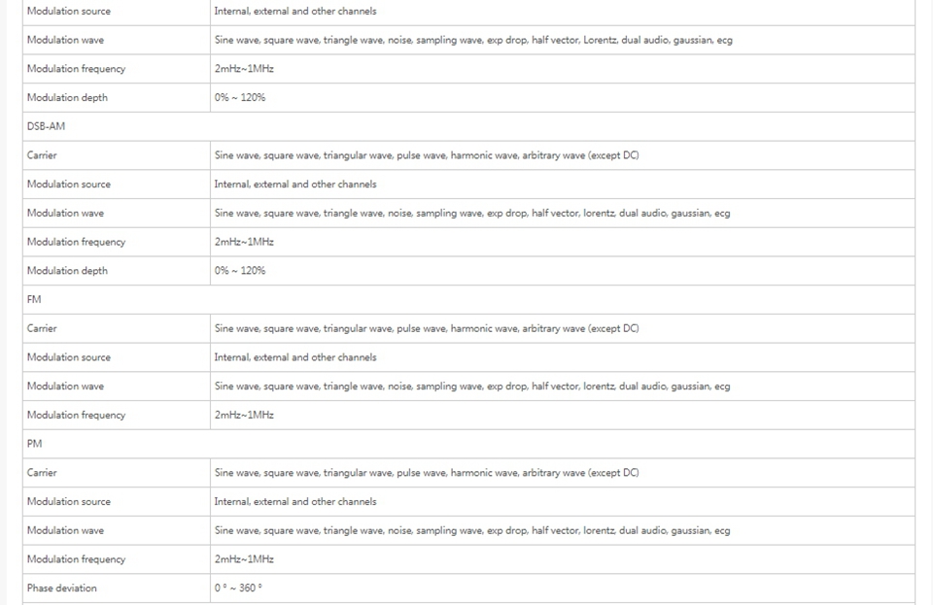
Task: Click the modulation wave list in DSB-AM section
Action: point(472,213)
